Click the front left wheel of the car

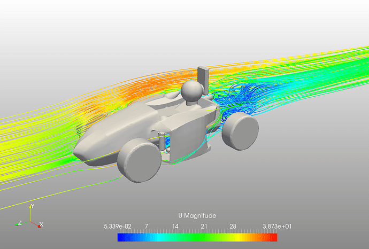(x=140, y=160)
